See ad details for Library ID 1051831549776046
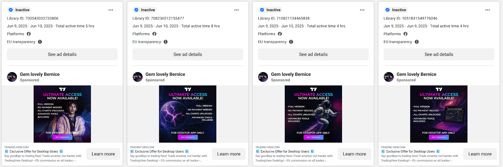This screenshot has width=503, height=167. [439, 54]
